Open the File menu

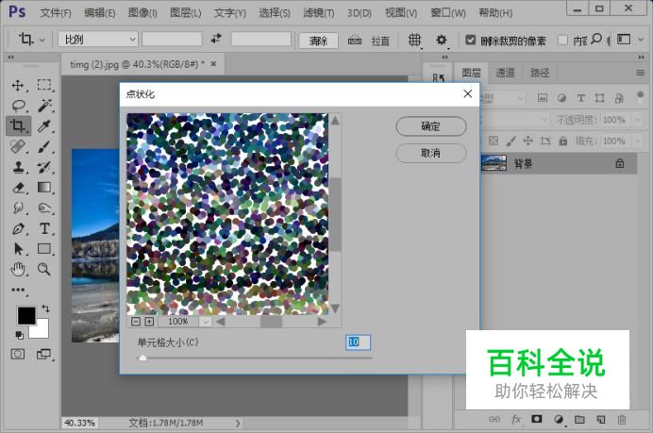(x=56, y=13)
